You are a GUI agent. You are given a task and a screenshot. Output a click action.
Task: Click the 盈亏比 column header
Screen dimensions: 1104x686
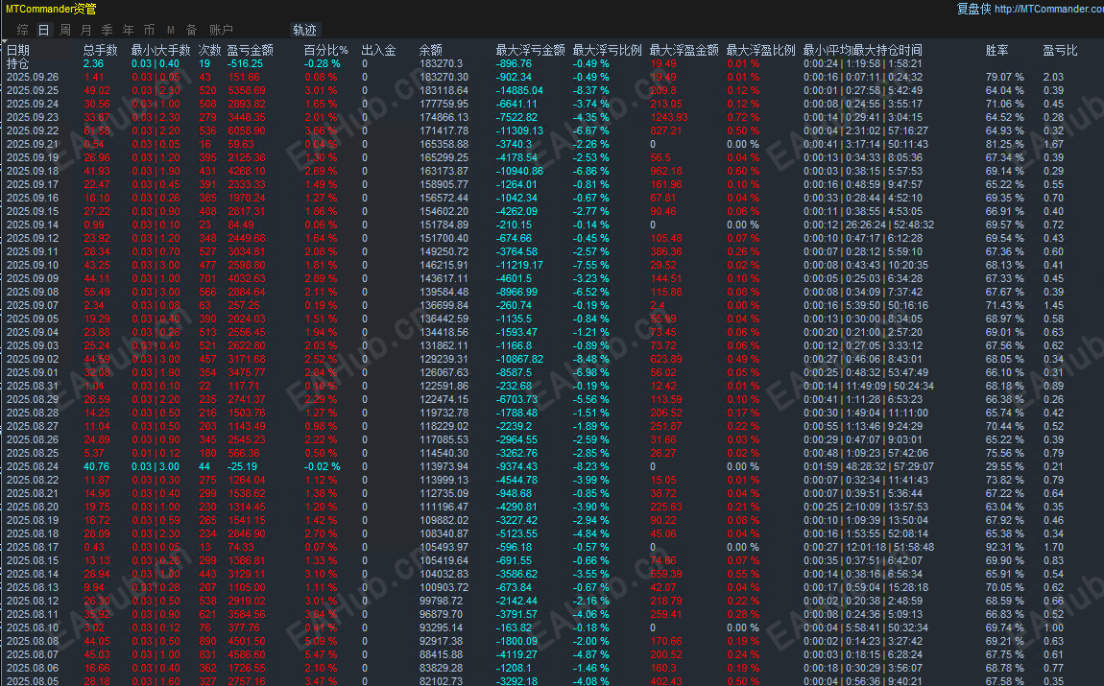click(x=1060, y=50)
